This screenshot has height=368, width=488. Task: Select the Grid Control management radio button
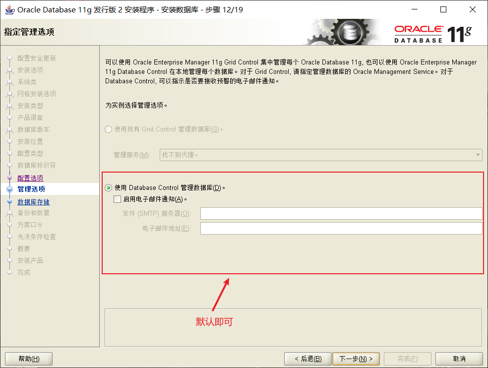tap(108, 129)
